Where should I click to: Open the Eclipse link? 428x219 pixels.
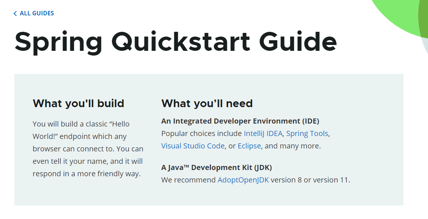249,146
